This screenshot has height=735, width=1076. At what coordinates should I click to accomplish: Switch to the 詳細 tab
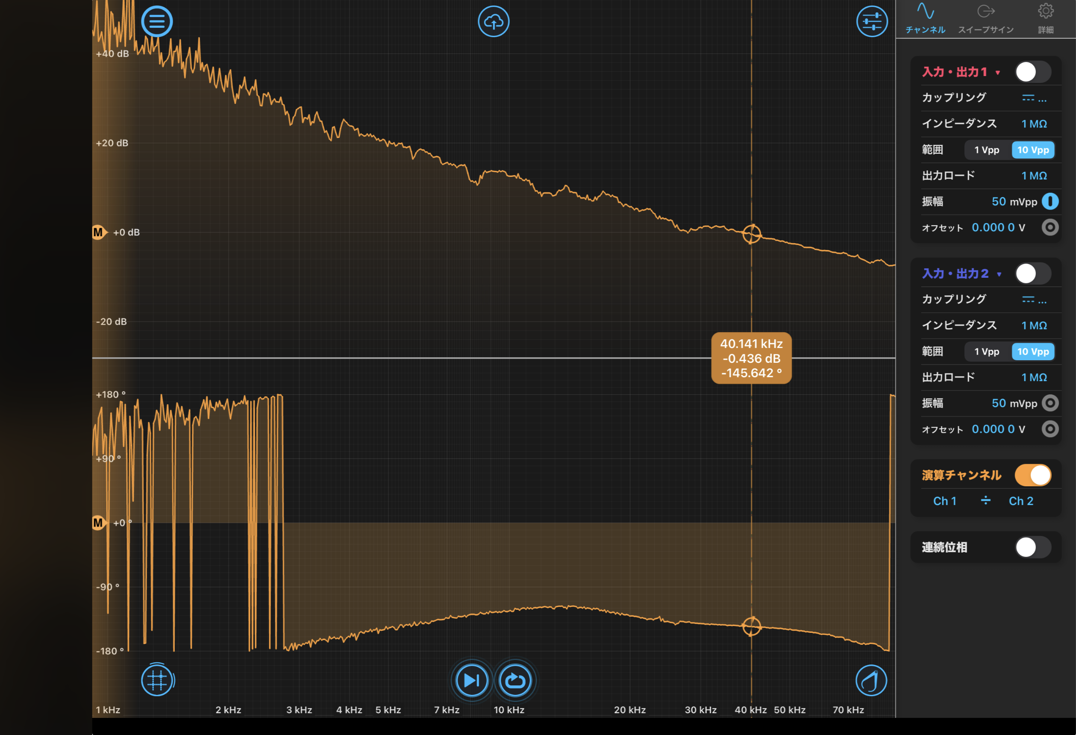[1045, 18]
